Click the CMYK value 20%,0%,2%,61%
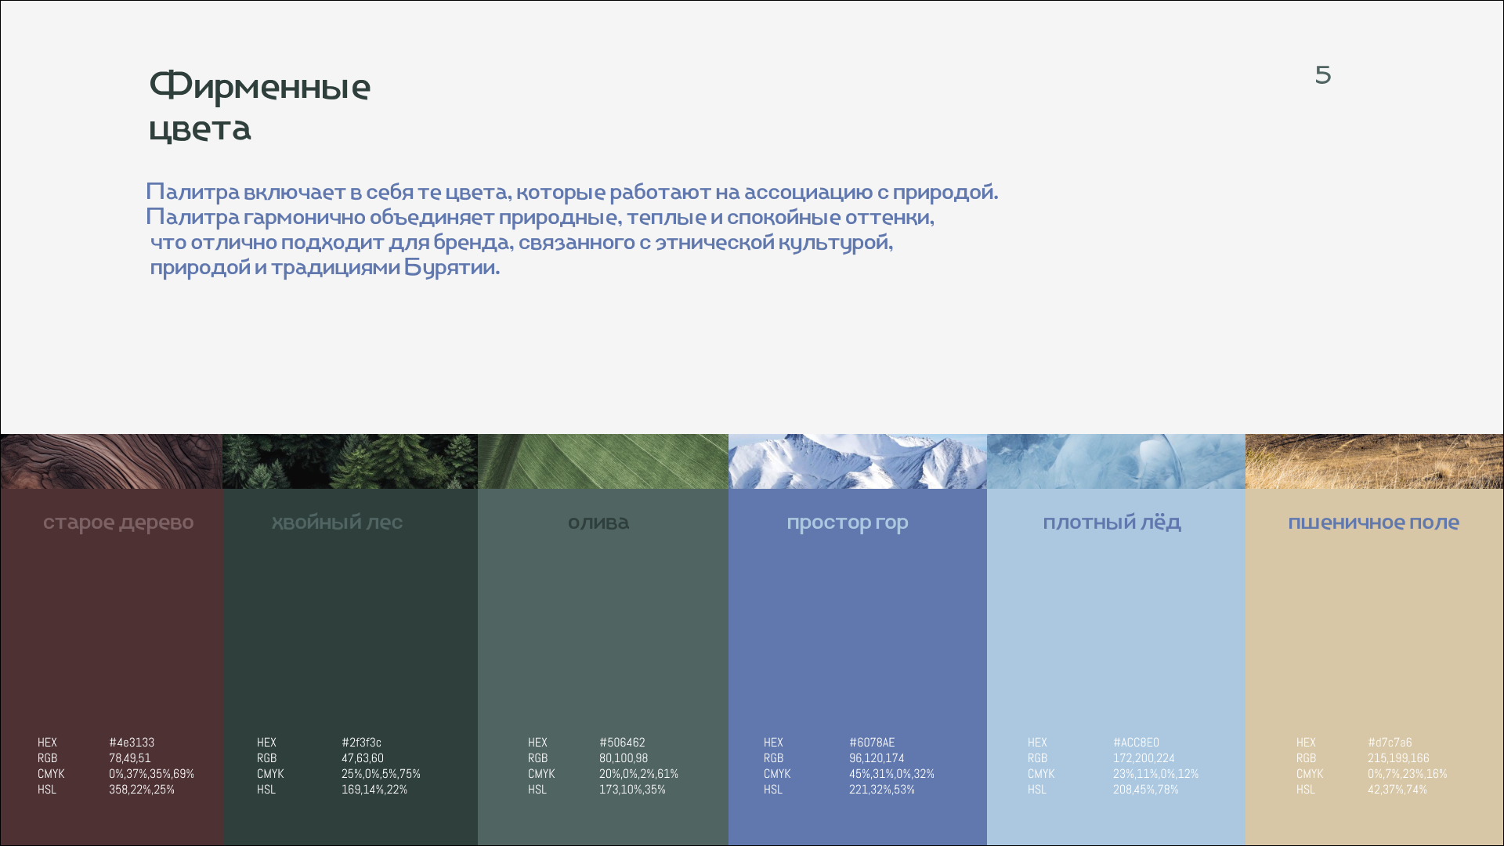1504x846 pixels. click(638, 774)
